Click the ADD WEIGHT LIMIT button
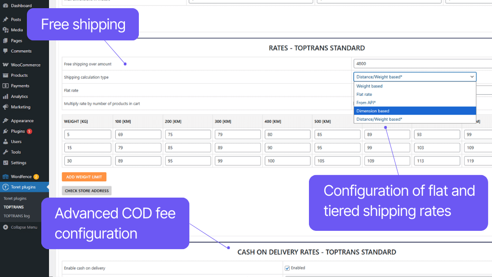The height and width of the screenshot is (277, 492). (x=84, y=177)
